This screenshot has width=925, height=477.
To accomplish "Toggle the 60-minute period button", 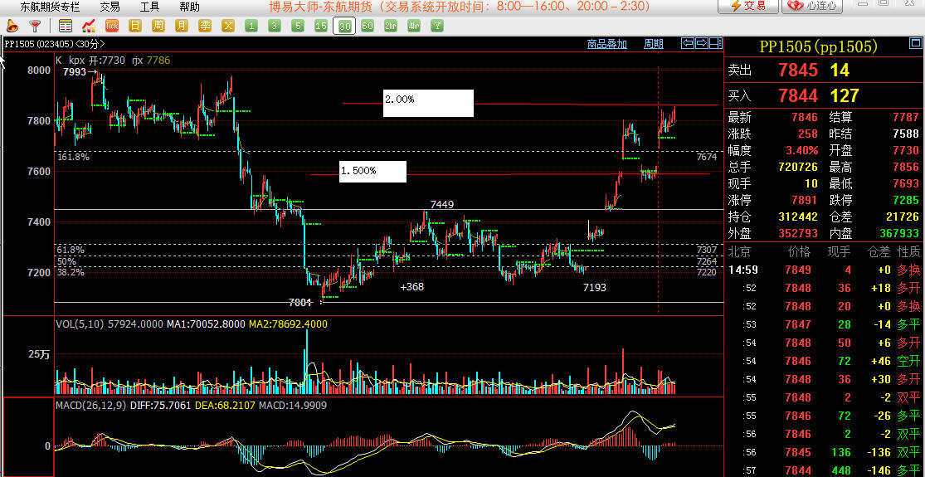I will coord(368,26).
